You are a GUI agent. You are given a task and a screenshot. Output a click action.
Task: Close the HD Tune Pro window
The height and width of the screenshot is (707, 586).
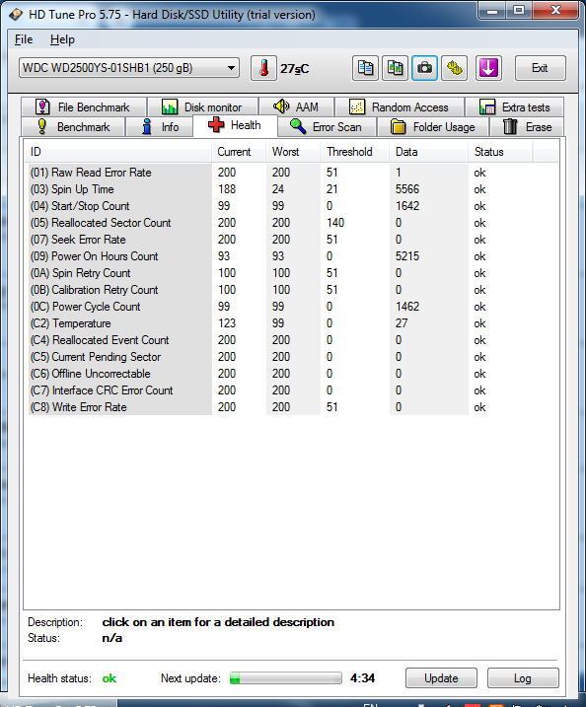555,11
